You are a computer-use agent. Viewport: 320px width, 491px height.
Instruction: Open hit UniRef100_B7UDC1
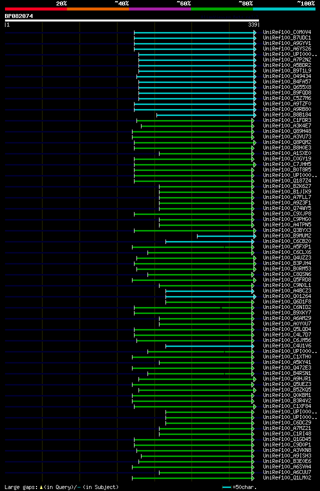pyautogui.click(x=287, y=37)
